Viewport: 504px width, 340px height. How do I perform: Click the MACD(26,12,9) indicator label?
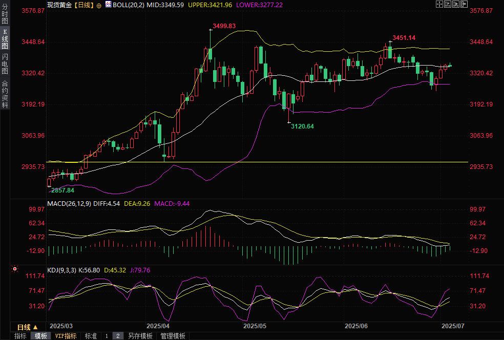point(69,204)
